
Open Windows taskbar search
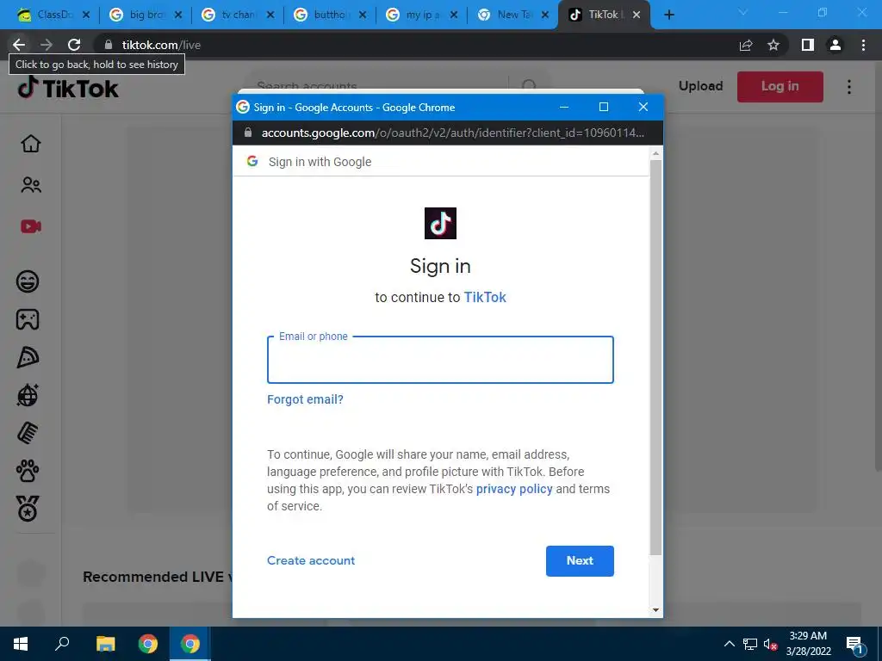click(62, 644)
